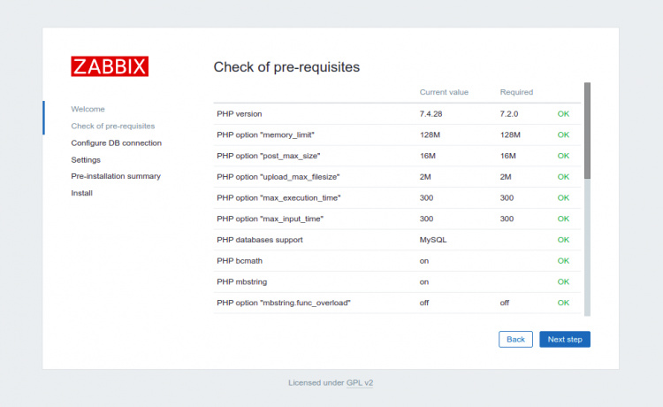
Task: Select Check of pre-requisites step
Action: coord(112,126)
